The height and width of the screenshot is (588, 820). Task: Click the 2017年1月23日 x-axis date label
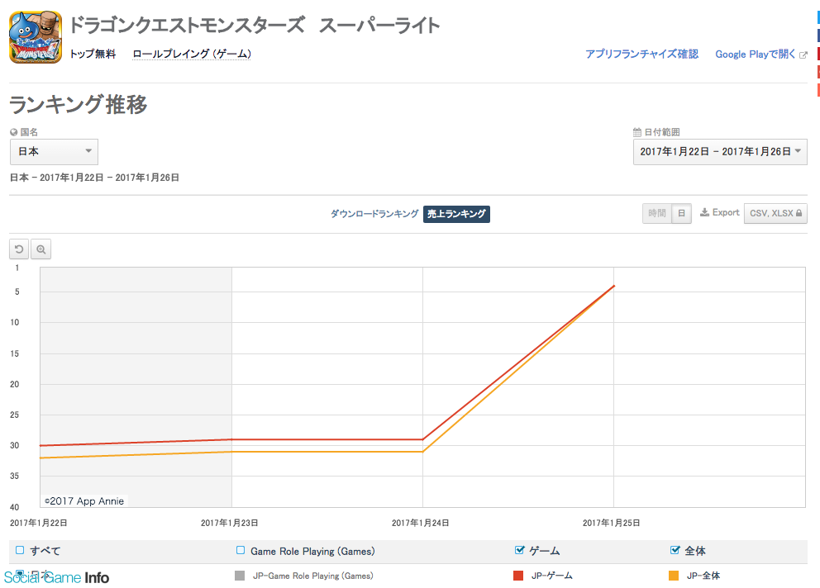tap(230, 523)
